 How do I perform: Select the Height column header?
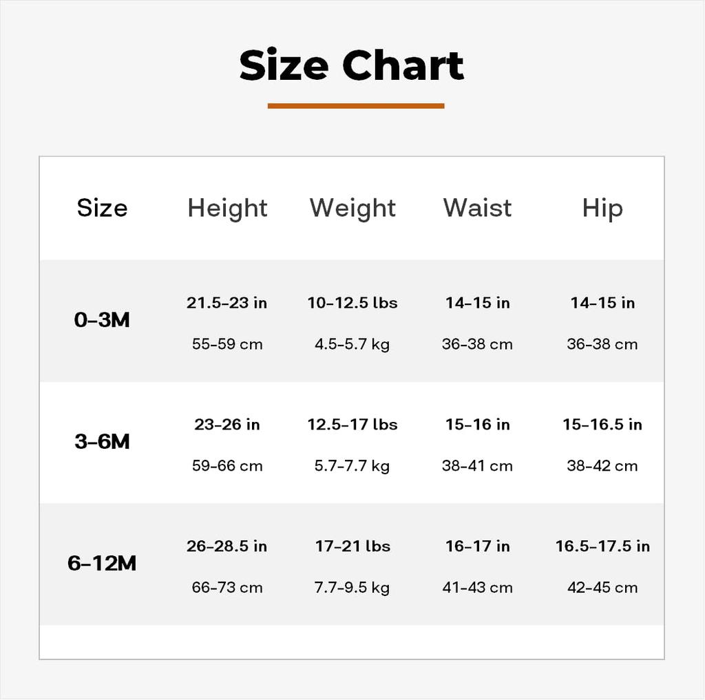[x=227, y=208]
